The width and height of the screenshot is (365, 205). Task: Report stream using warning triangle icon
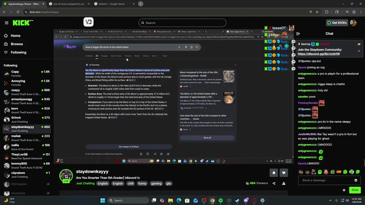click(x=284, y=183)
